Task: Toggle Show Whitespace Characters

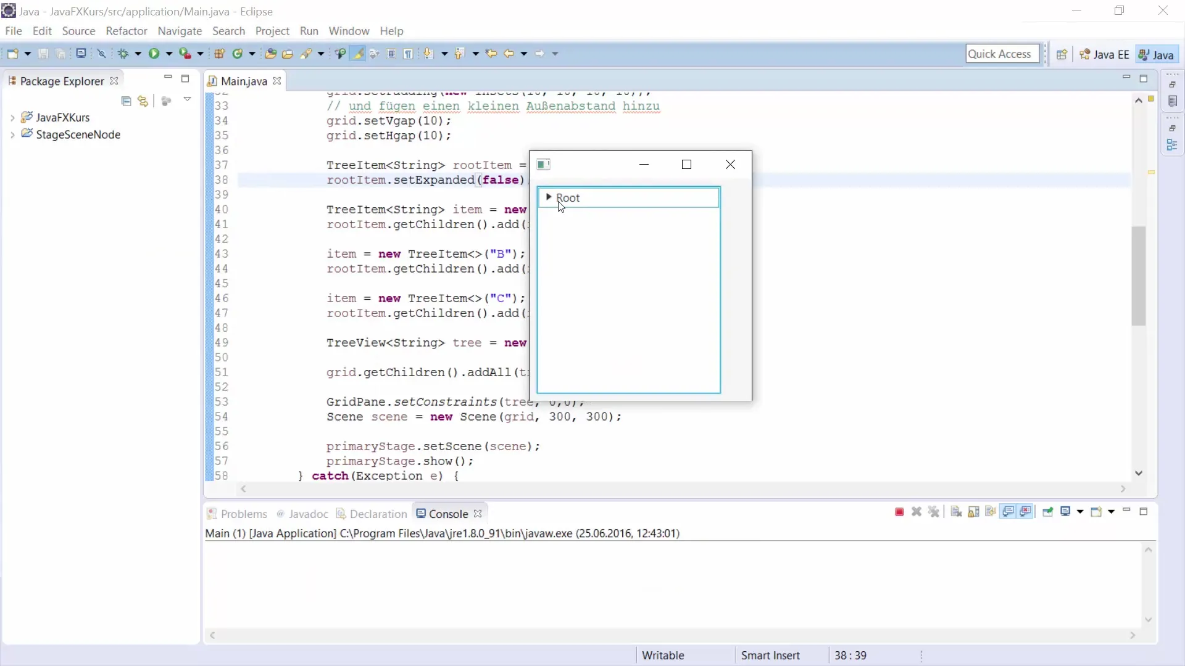Action: [408, 54]
